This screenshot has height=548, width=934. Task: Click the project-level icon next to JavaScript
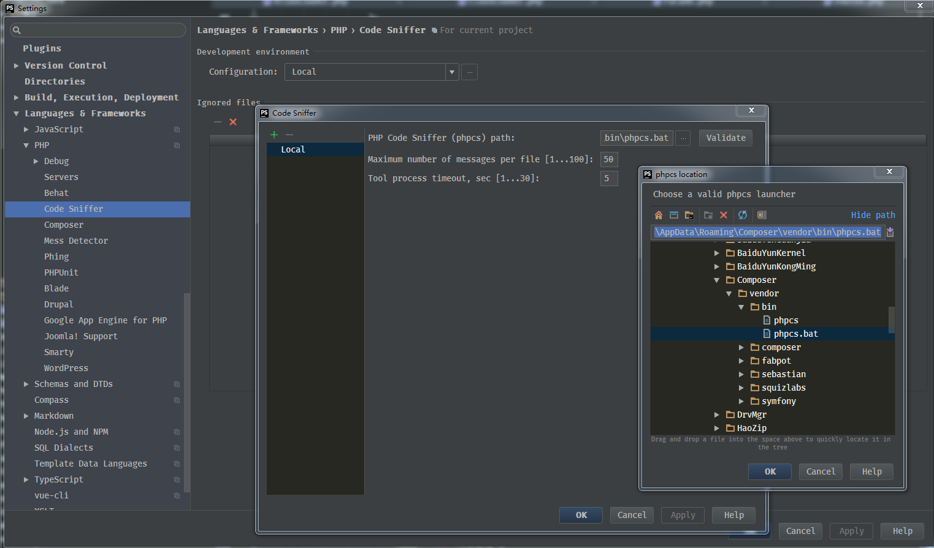(177, 129)
